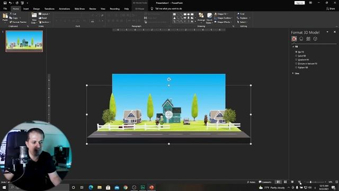Open the Replace dropdown arrow
This screenshot has width=339, height=191.
click(x=249, y=18)
